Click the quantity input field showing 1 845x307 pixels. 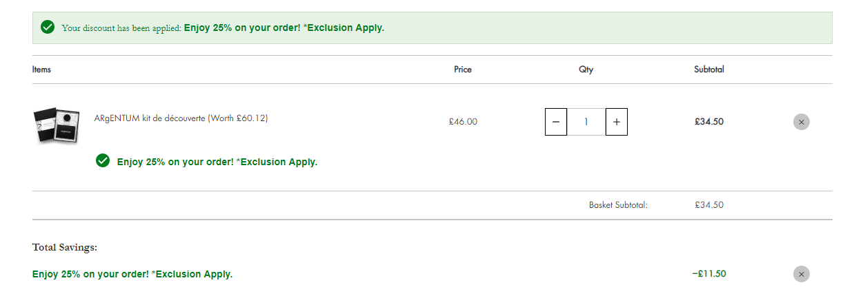[x=586, y=122]
